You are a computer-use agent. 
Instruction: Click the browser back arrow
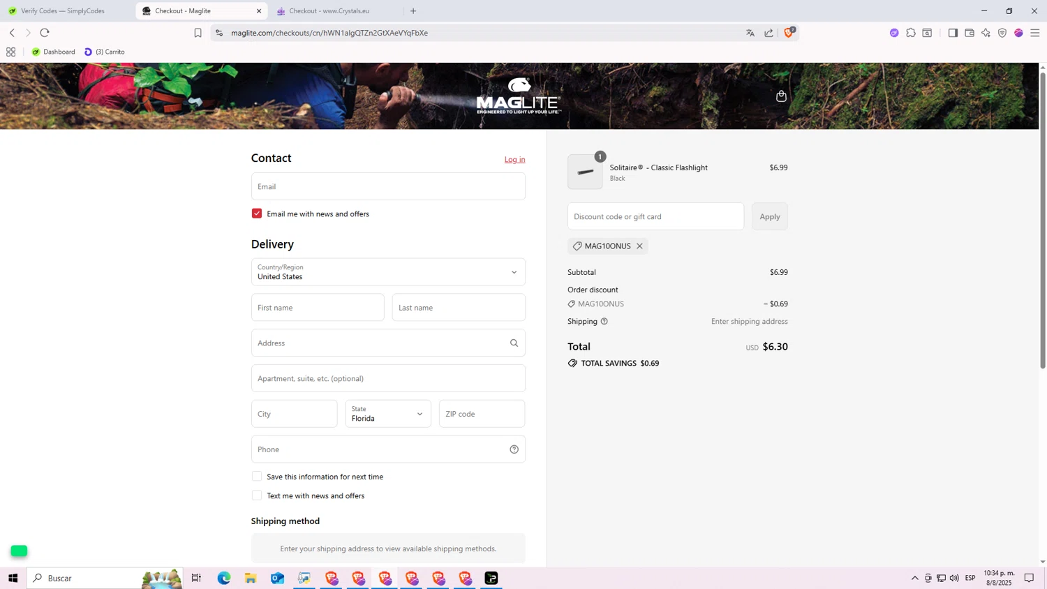[x=12, y=33]
